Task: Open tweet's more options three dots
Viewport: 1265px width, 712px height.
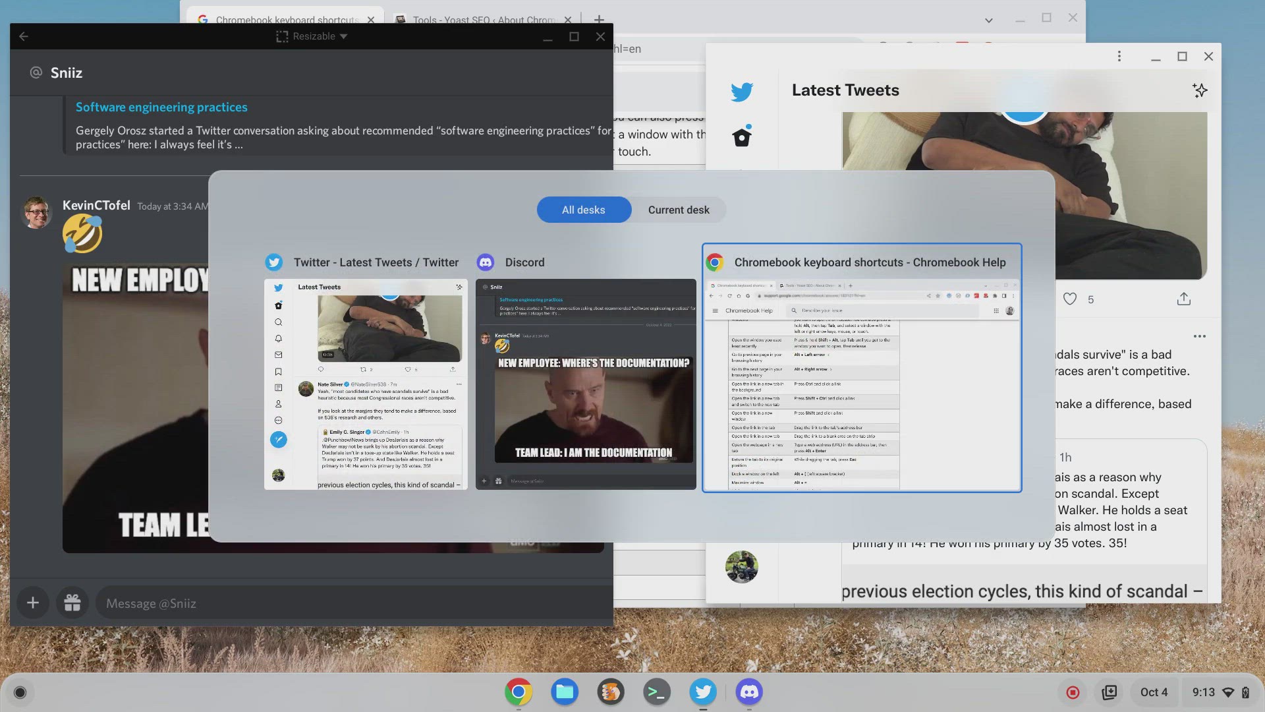Action: click(1200, 336)
